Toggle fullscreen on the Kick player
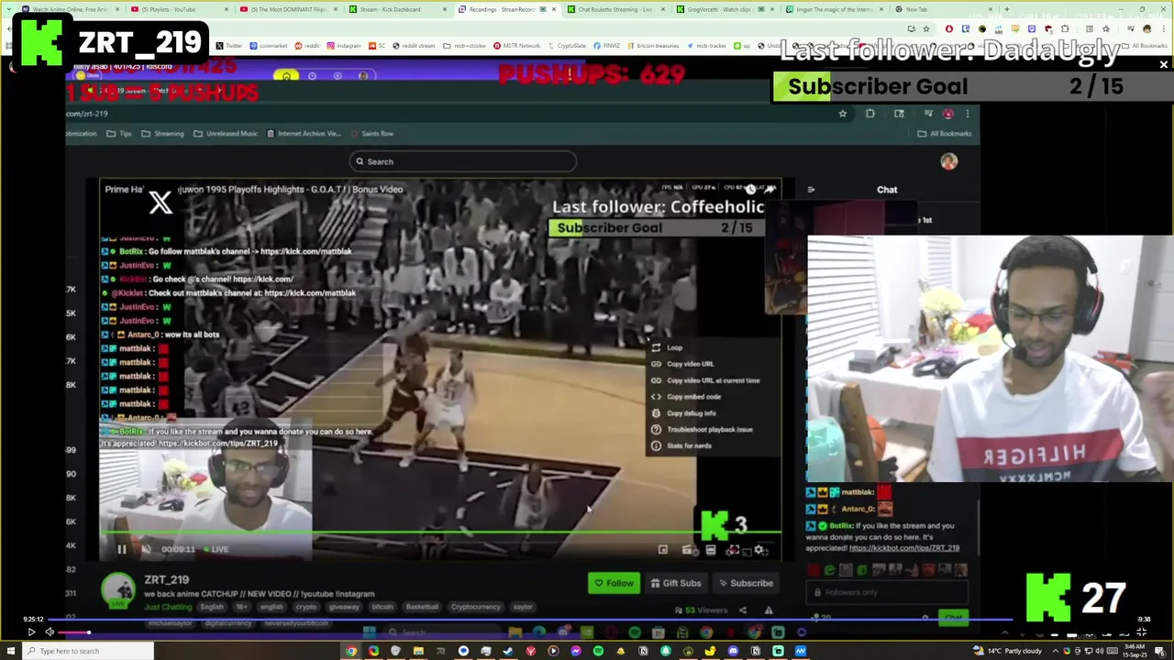The height and width of the screenshot is (660, 1174). click(x=733, y=550)
